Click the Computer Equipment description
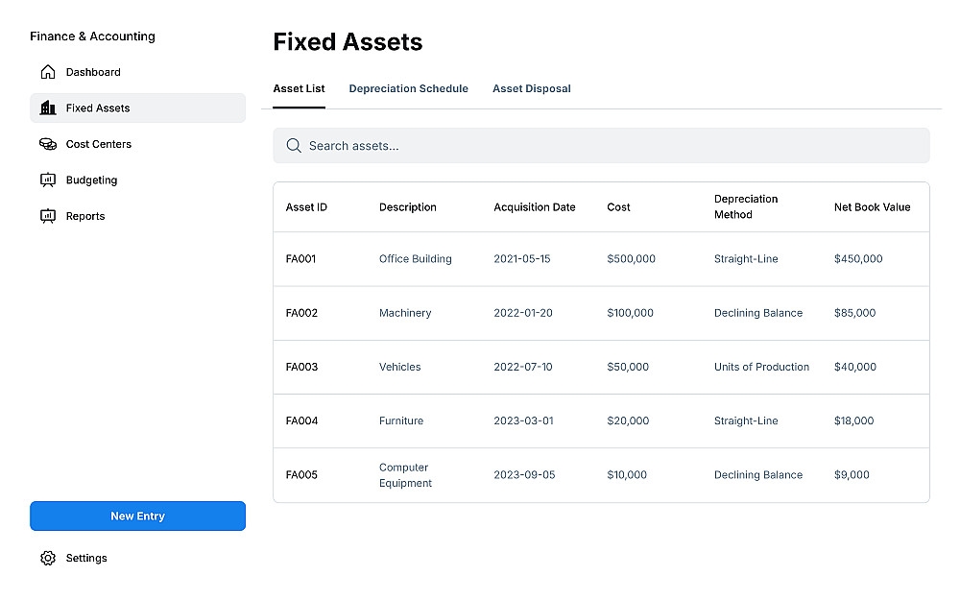 point(405,475)
